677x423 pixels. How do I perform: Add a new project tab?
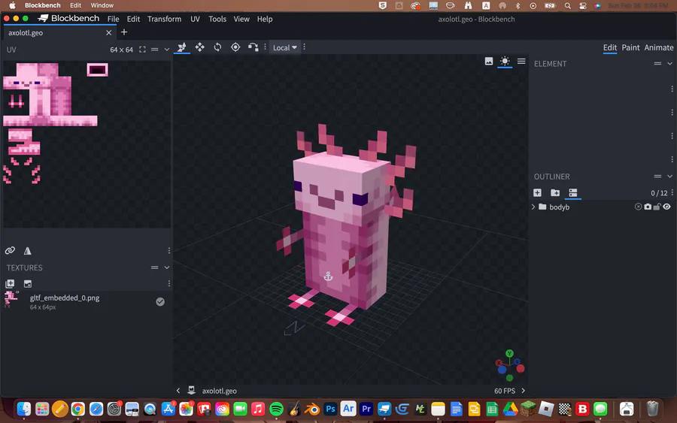(124, 32)
